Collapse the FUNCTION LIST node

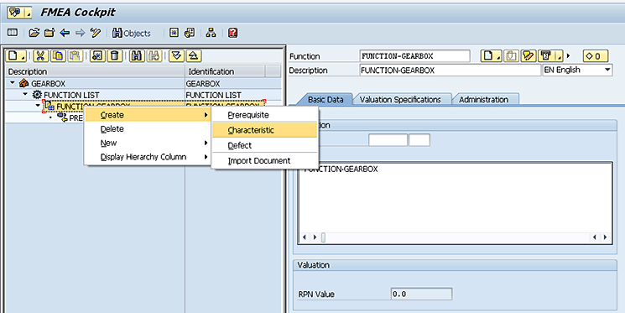pyautogui.click(x=25, y=95)
